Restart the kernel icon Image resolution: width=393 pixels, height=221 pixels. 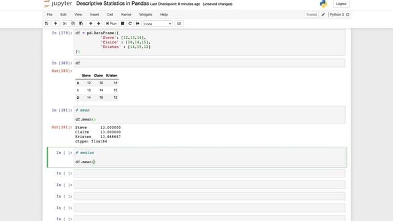(x=130, y=23)
